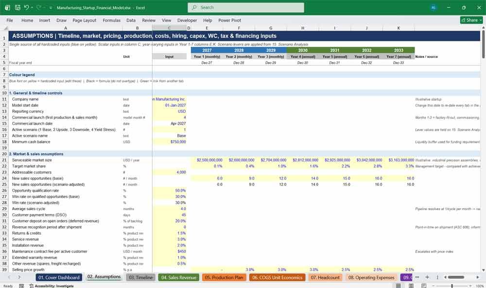Viewport: 486px width, 288px height.
Task: Click the Input column header cell
Action: coord(169,56)
